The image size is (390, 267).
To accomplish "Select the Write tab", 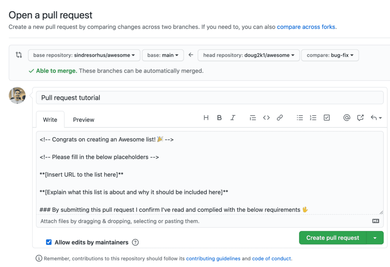I will click(x=50, y=119).
